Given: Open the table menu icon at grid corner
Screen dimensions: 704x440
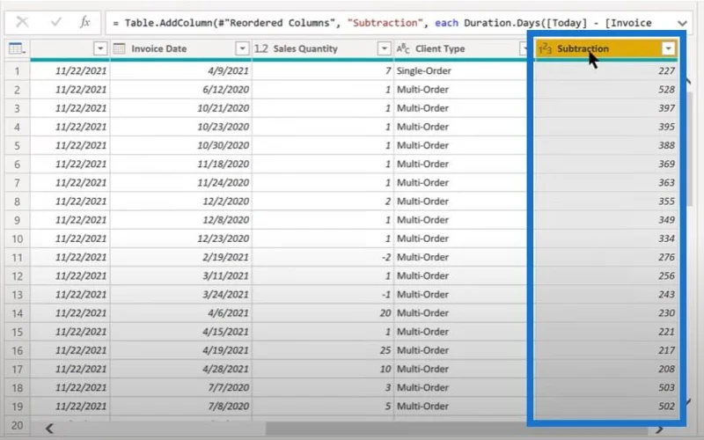Looking at the screenshot, I should (x=17, y=48).
